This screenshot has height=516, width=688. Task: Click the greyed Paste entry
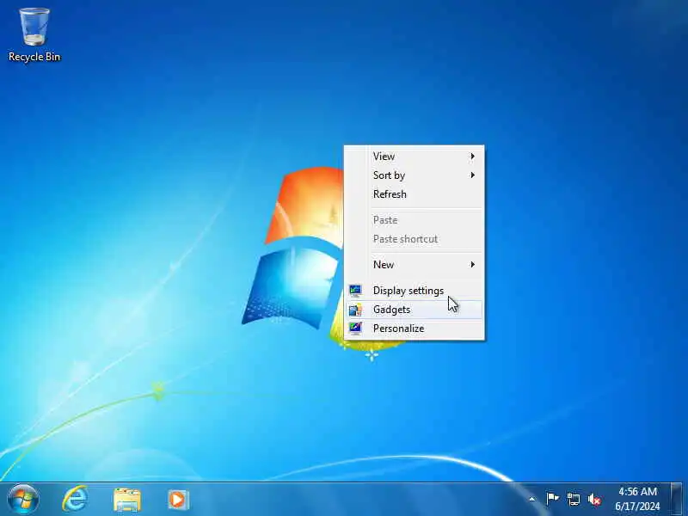414,220
